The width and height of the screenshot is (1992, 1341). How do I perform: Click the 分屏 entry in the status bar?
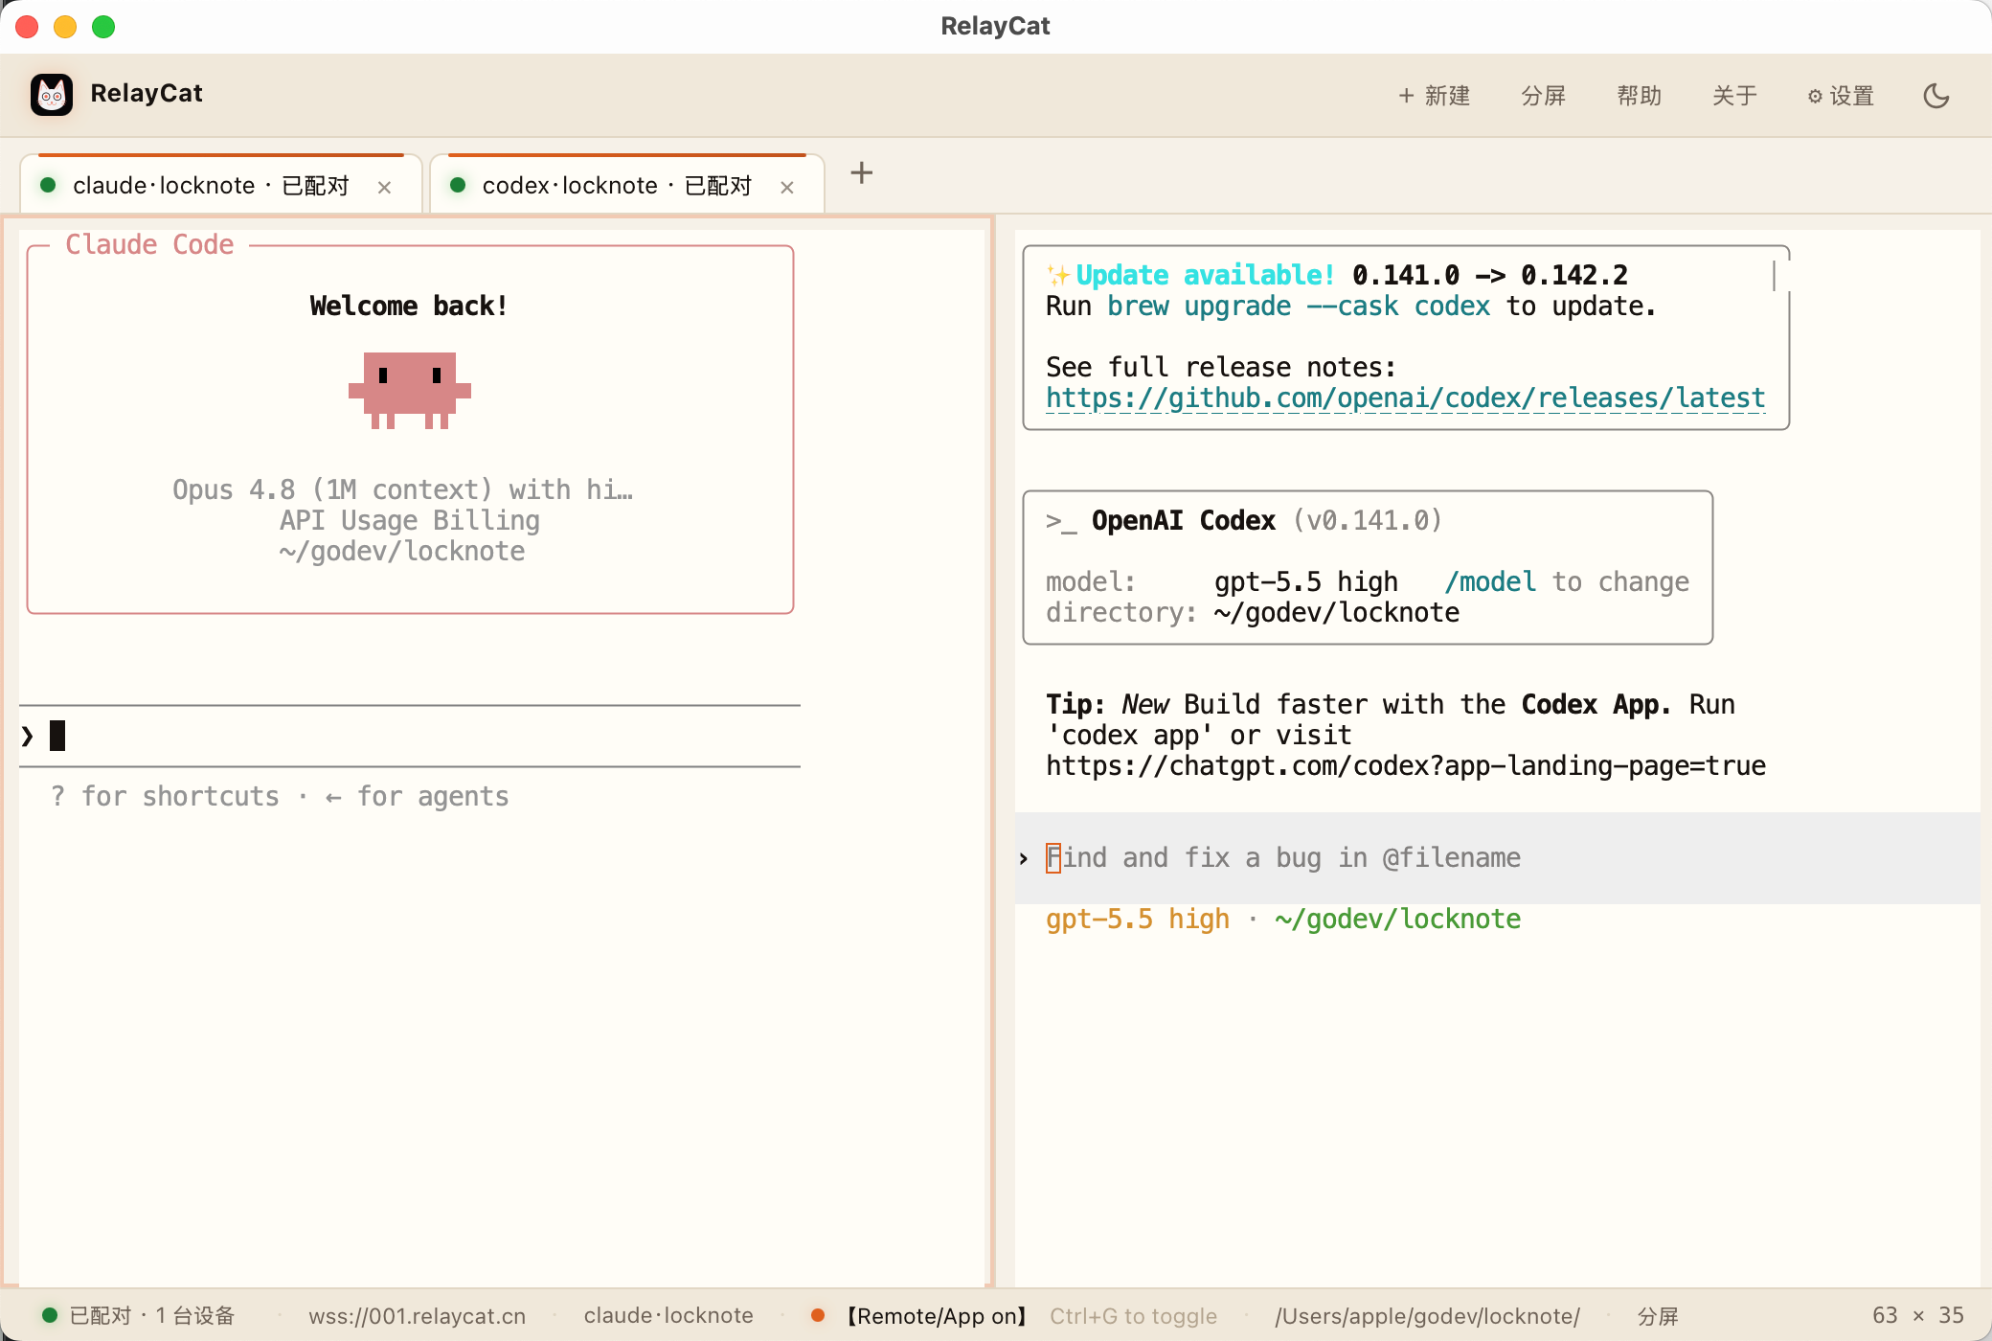(1657, 1315)
